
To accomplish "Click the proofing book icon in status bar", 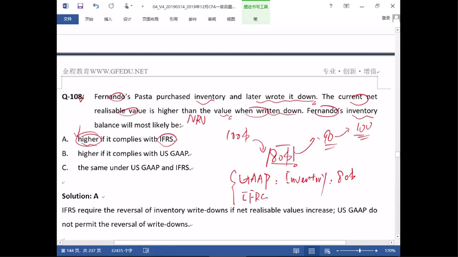I will click(146, 251).
